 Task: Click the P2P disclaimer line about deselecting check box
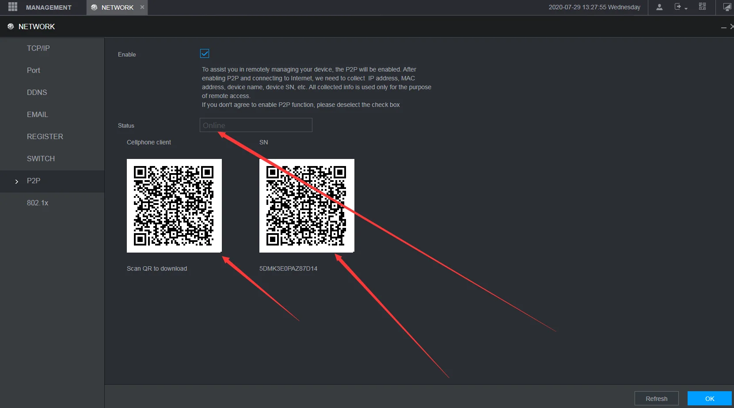(x=300, y=105)
